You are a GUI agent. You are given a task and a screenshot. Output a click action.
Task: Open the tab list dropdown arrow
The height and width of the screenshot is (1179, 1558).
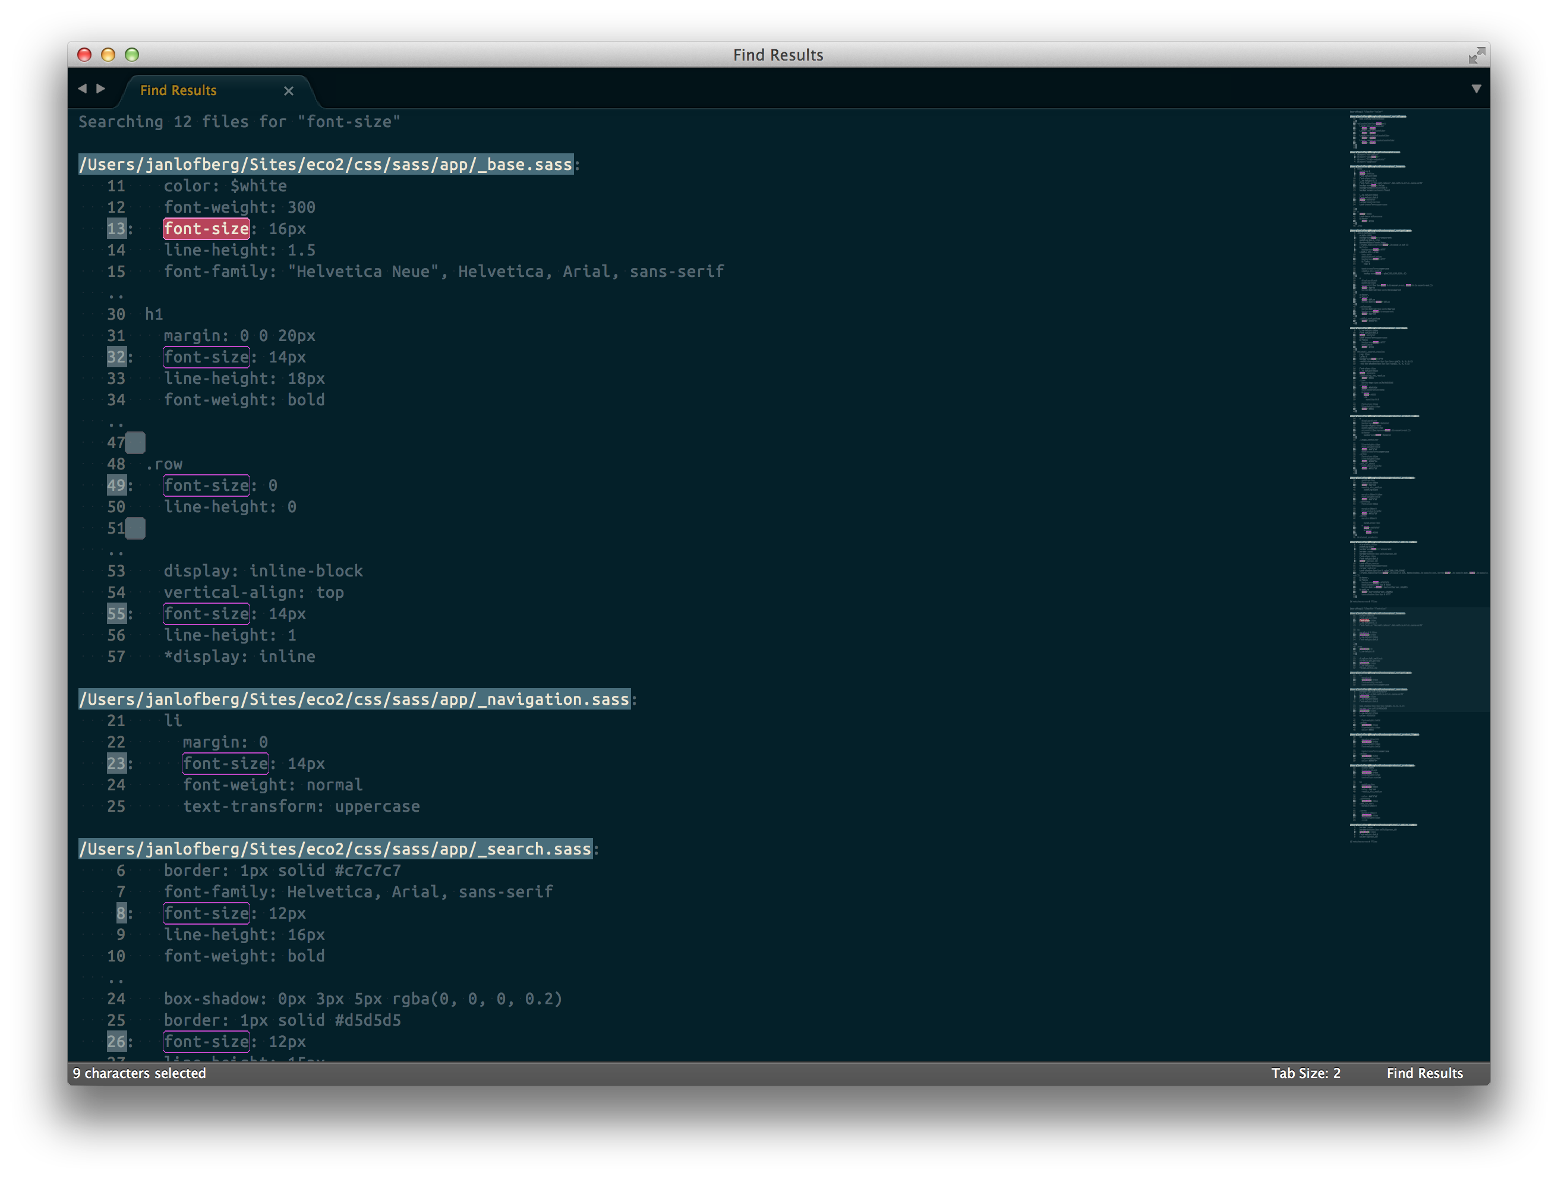(x=1475, y=89)
